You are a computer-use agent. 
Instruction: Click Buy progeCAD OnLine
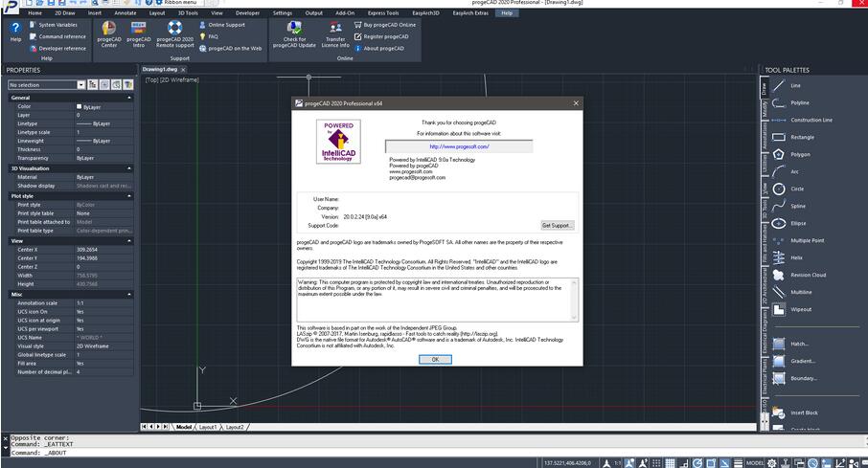(385, 25)
